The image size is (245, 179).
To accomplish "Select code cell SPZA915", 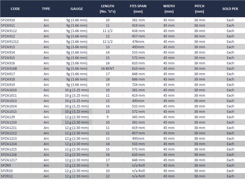I will click(x=15, y=58).
